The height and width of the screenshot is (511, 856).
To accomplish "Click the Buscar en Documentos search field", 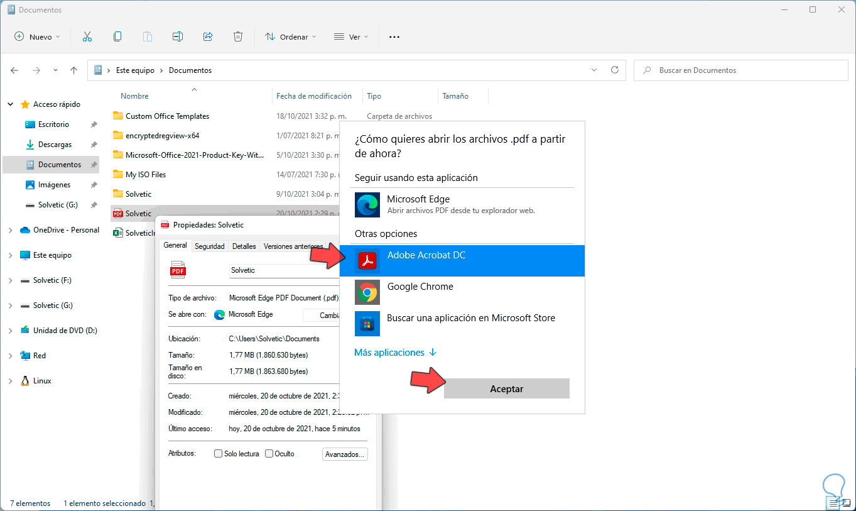I will (x=740, y=70).
